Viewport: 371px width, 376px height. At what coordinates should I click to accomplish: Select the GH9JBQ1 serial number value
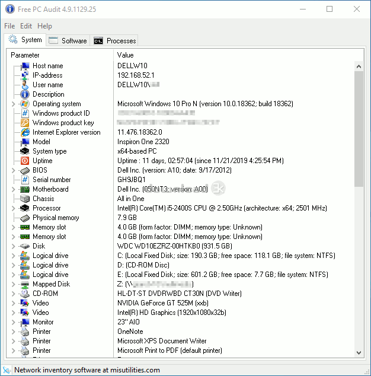pyautogui.click(x=132, y=180)
